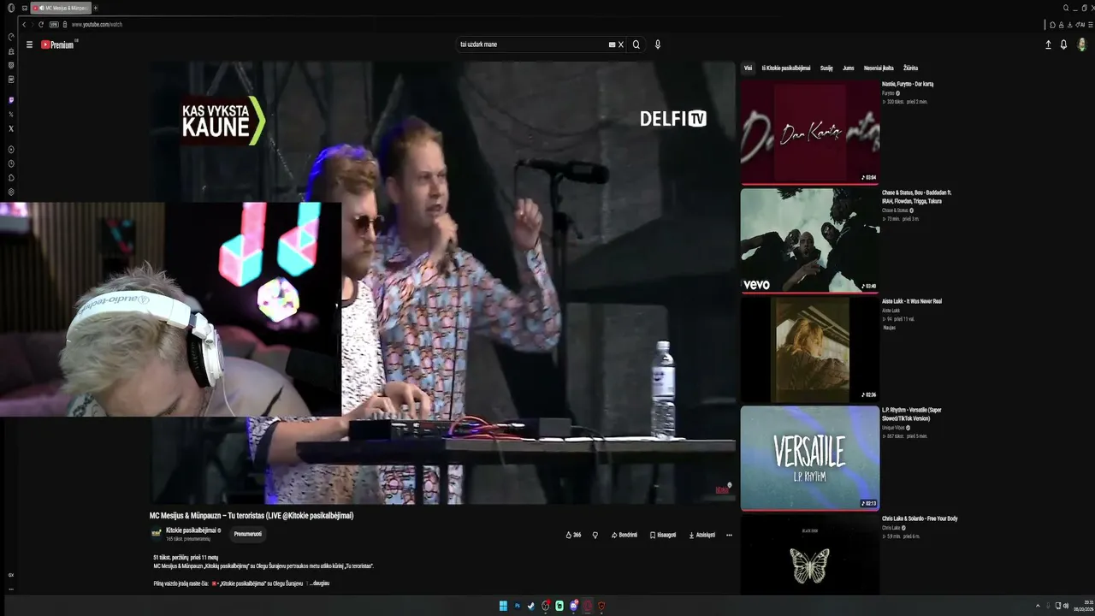Open the settings gear in browser sidebar
Screen dimensions: 1095x616
click(11, 192)
